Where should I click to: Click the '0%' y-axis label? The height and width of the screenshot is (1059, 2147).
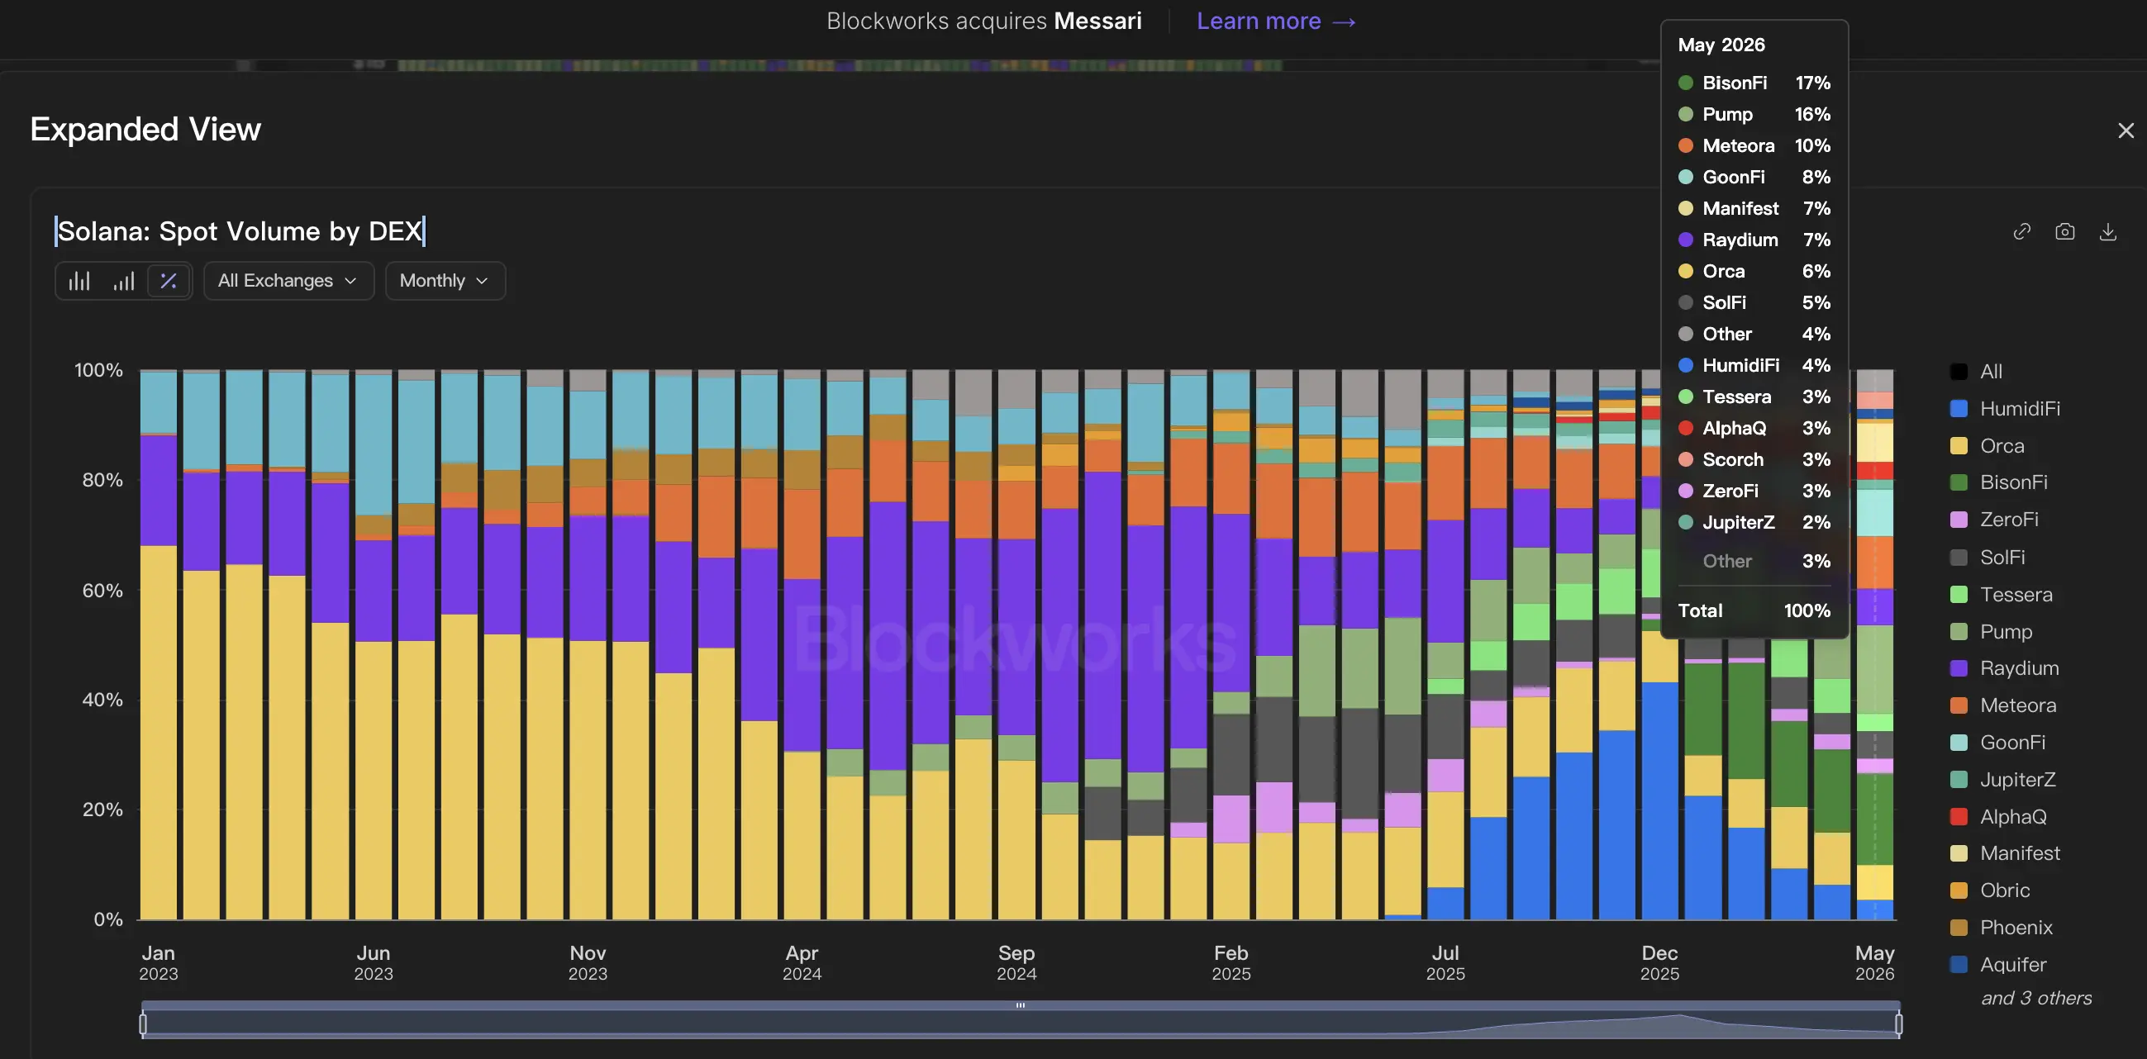[108, 920]
